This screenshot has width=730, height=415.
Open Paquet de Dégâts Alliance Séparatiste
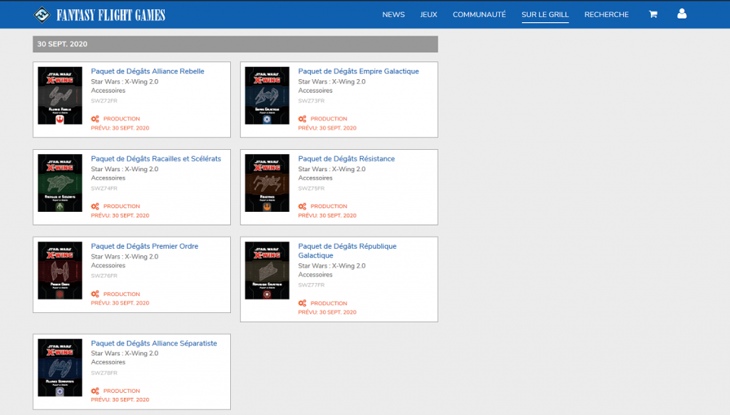pos(154,343)
